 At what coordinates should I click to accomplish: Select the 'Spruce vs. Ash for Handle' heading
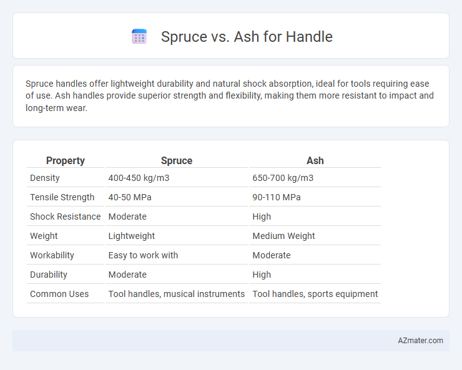(x=247, y=37)
